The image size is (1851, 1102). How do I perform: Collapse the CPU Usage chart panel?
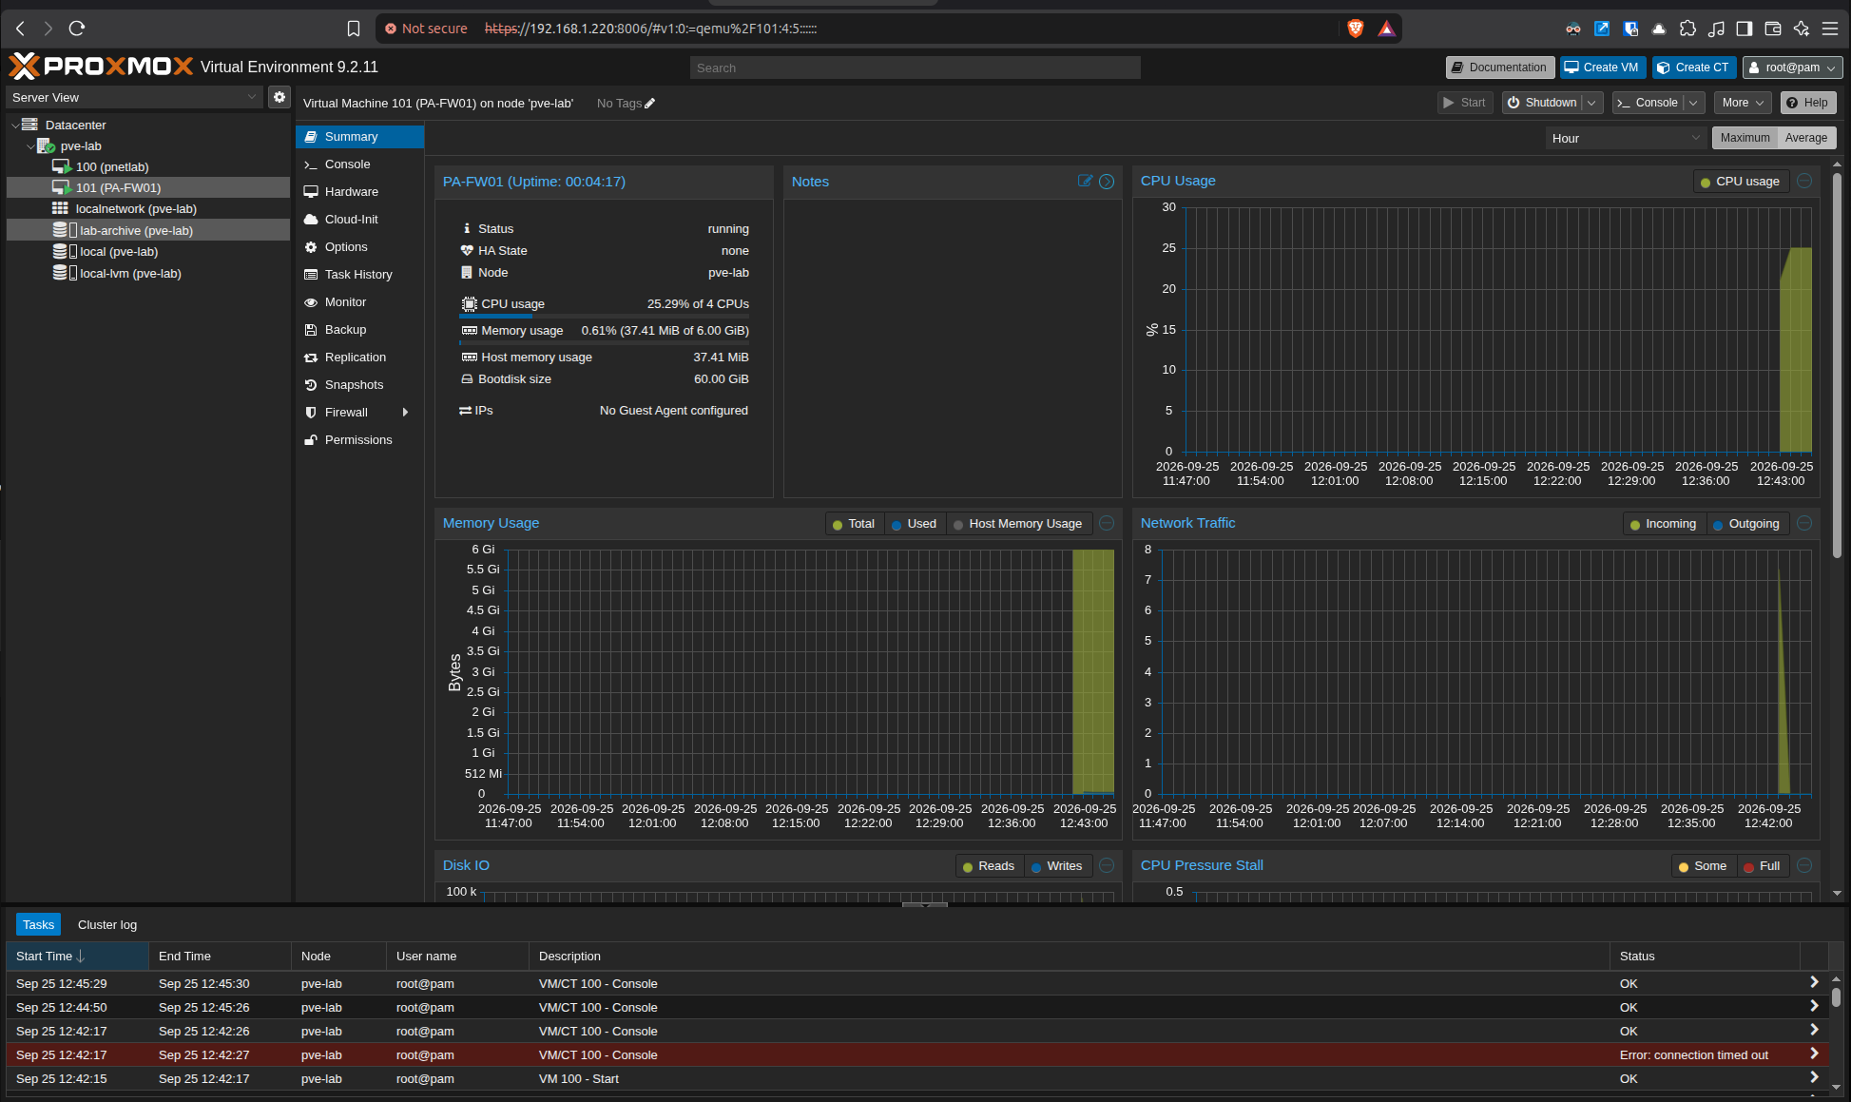(x=1804, y=181)
